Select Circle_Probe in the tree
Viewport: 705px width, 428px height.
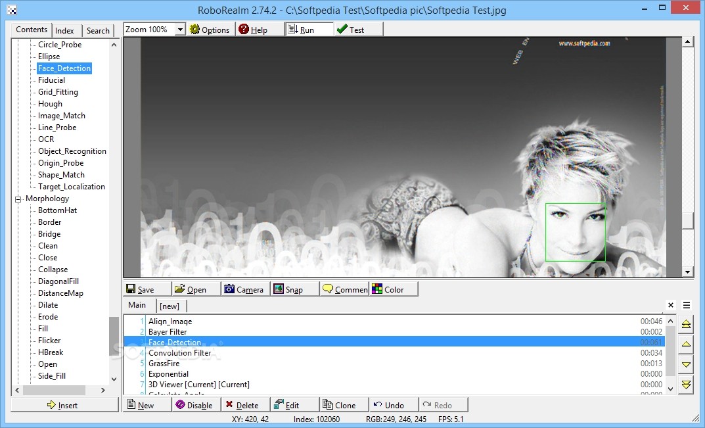click(x=60, y=45)
